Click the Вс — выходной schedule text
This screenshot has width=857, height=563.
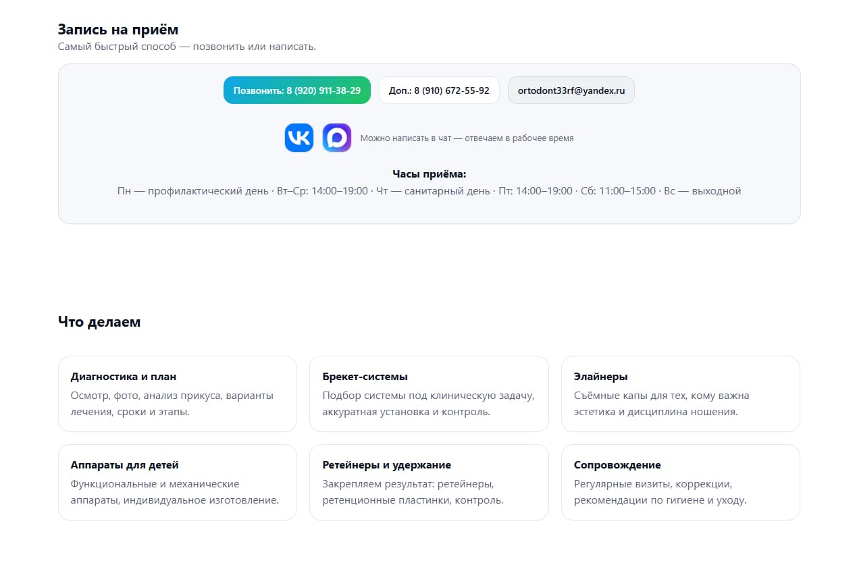[x=702, y=191]
